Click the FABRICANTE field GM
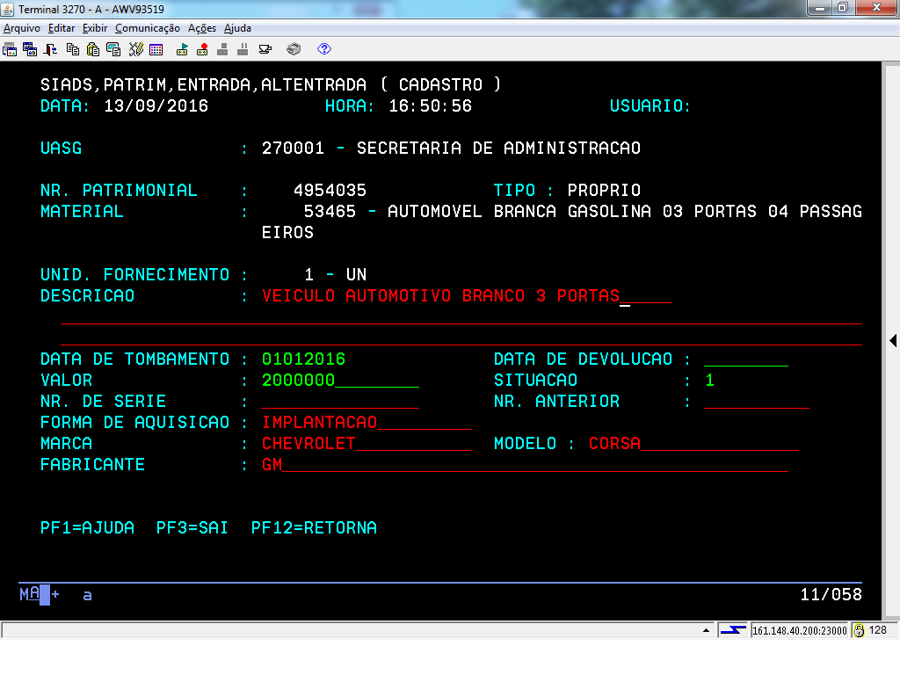The image size is (900, 675). click(x=526, y=465)
